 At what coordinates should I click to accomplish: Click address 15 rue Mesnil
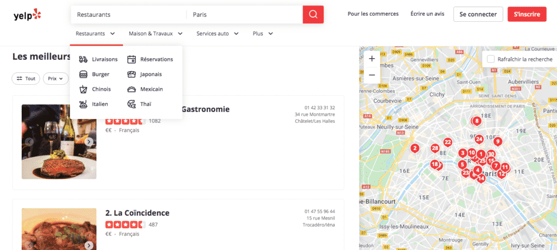[x=320, y=218]
